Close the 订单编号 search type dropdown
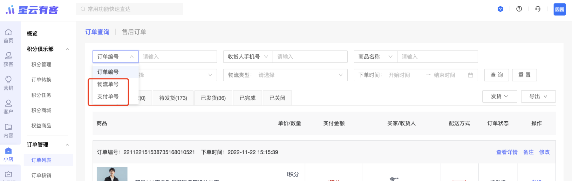This screenshot has width=572, height=181. pyautogui.click(x=115, y=57)
